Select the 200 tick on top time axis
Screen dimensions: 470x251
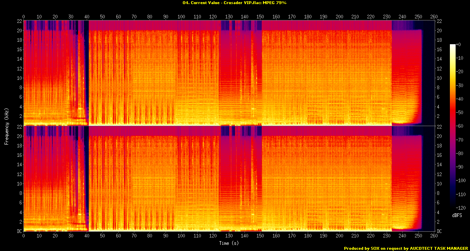[339, 17]
